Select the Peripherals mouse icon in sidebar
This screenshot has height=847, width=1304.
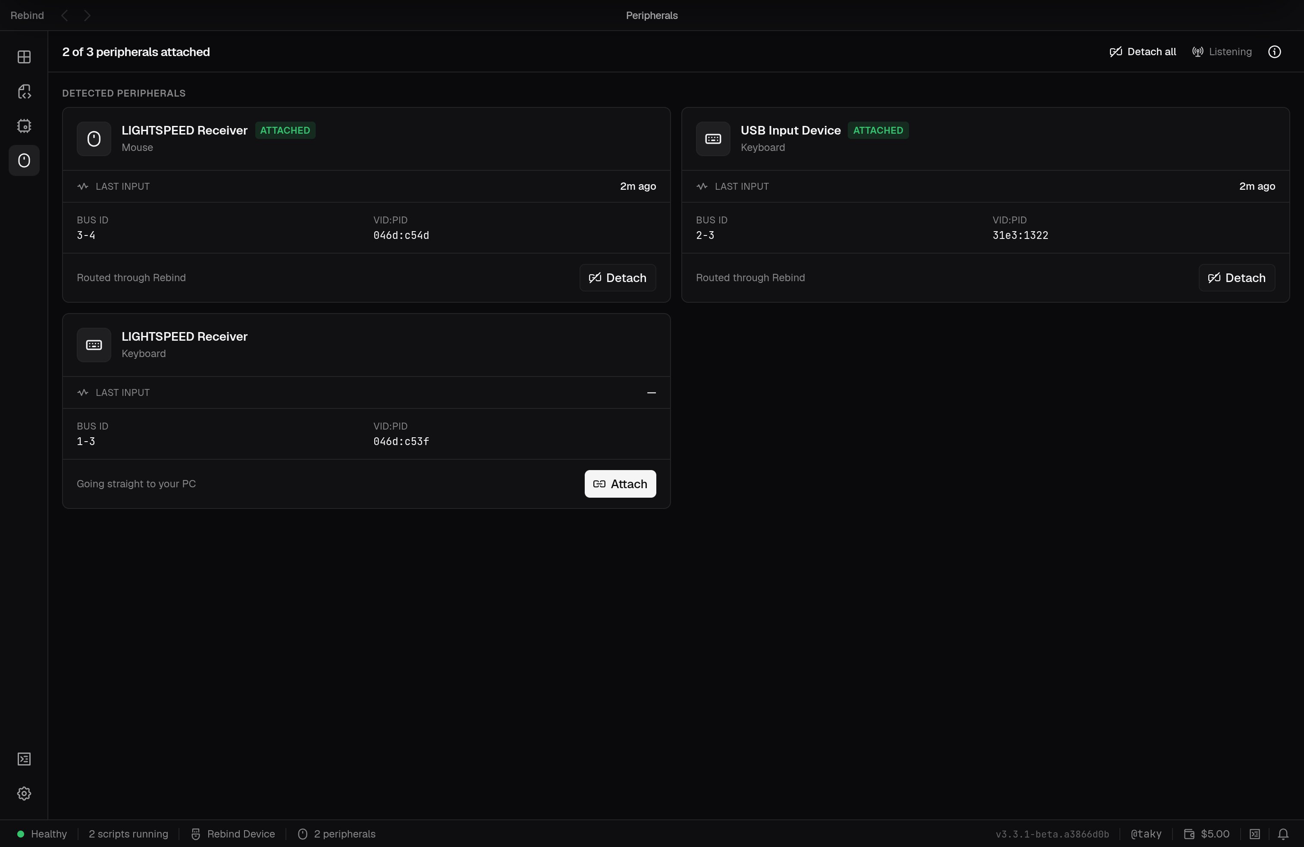point(24,160)
